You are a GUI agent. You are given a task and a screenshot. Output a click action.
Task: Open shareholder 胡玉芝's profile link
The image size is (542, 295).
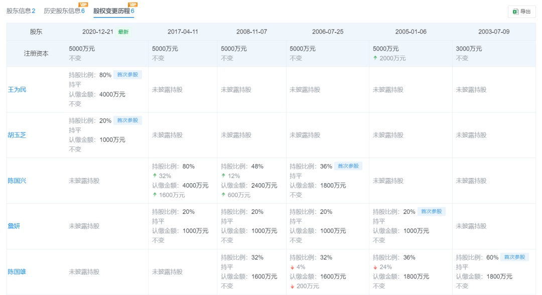pyautogui.click(x=17, y=135)
